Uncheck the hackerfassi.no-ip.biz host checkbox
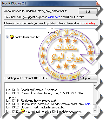This screenshot has height=122, width=106. [x=7, y=37]
